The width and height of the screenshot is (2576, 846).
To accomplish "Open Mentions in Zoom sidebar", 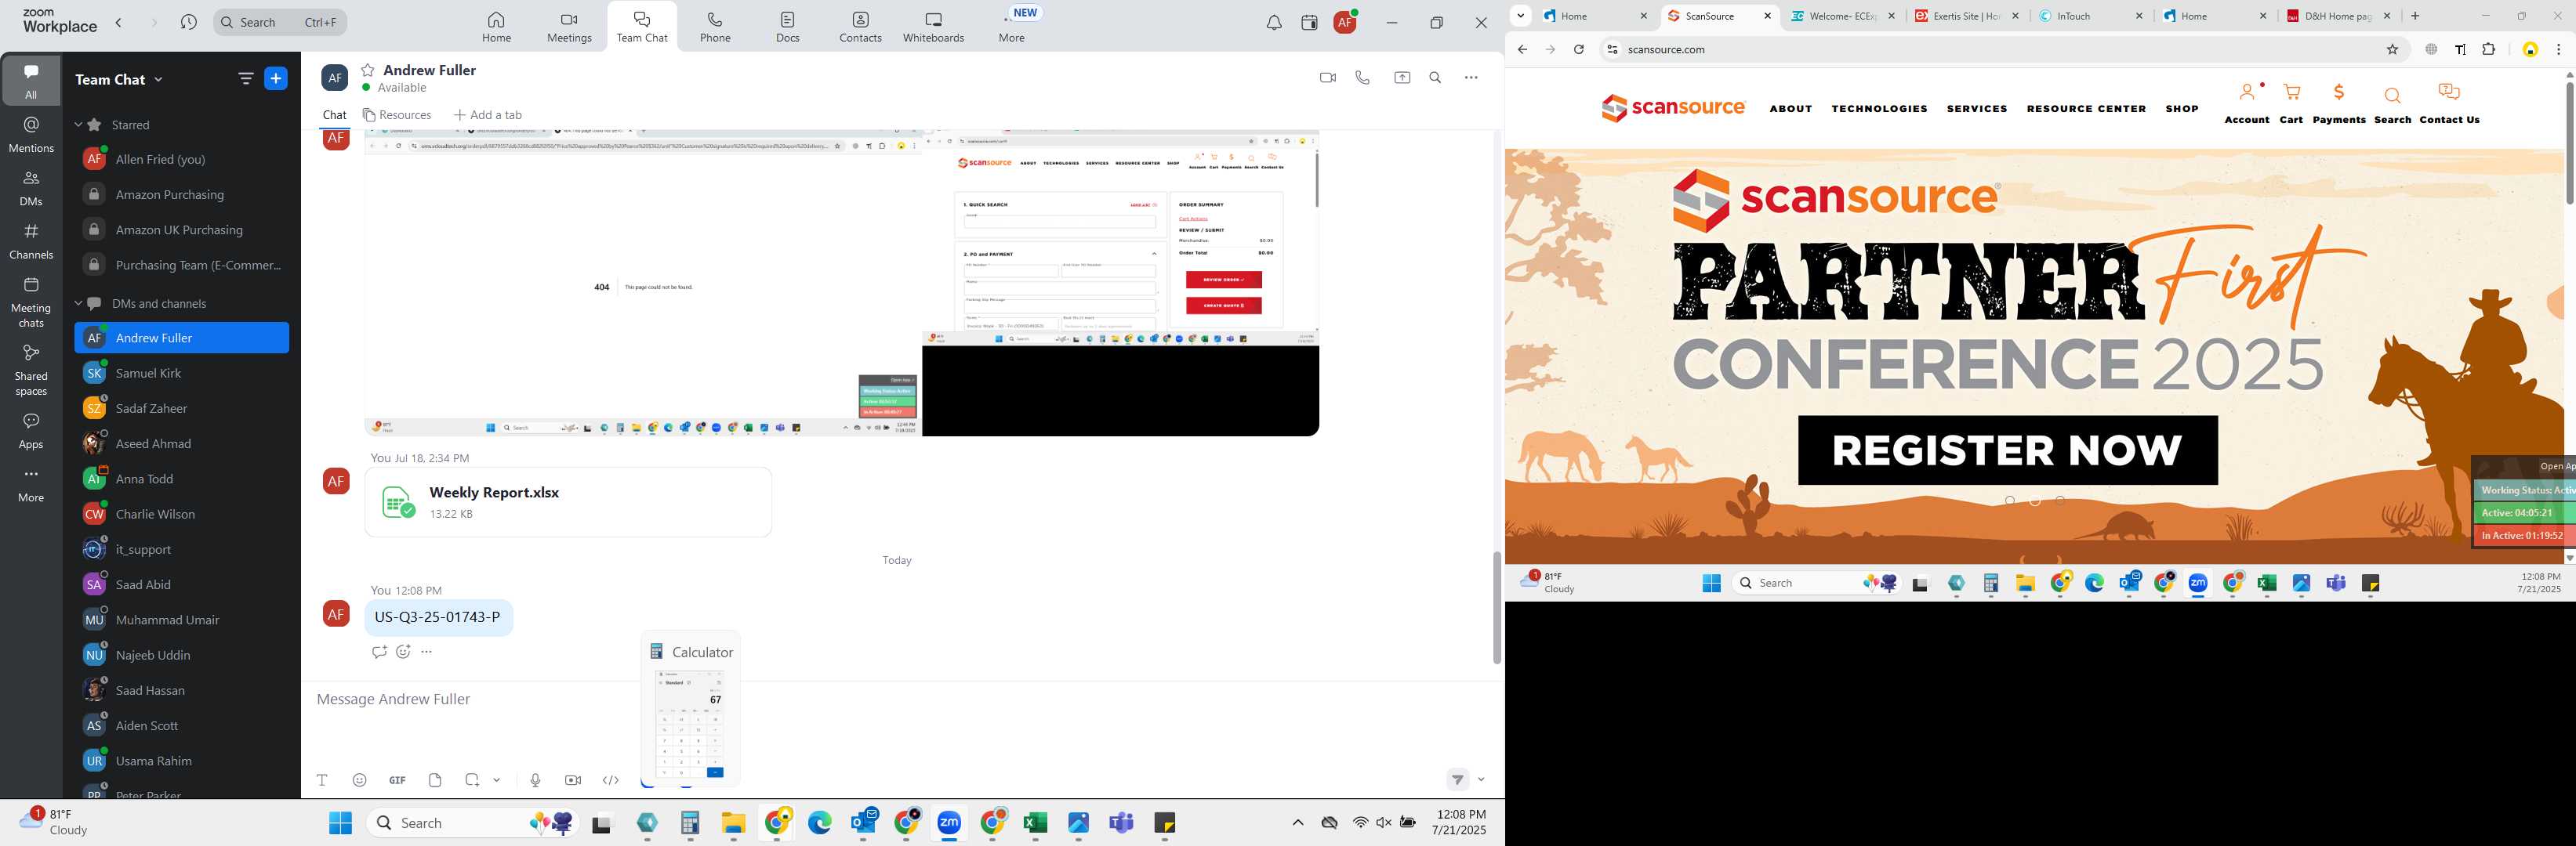I will click(31, 134).
